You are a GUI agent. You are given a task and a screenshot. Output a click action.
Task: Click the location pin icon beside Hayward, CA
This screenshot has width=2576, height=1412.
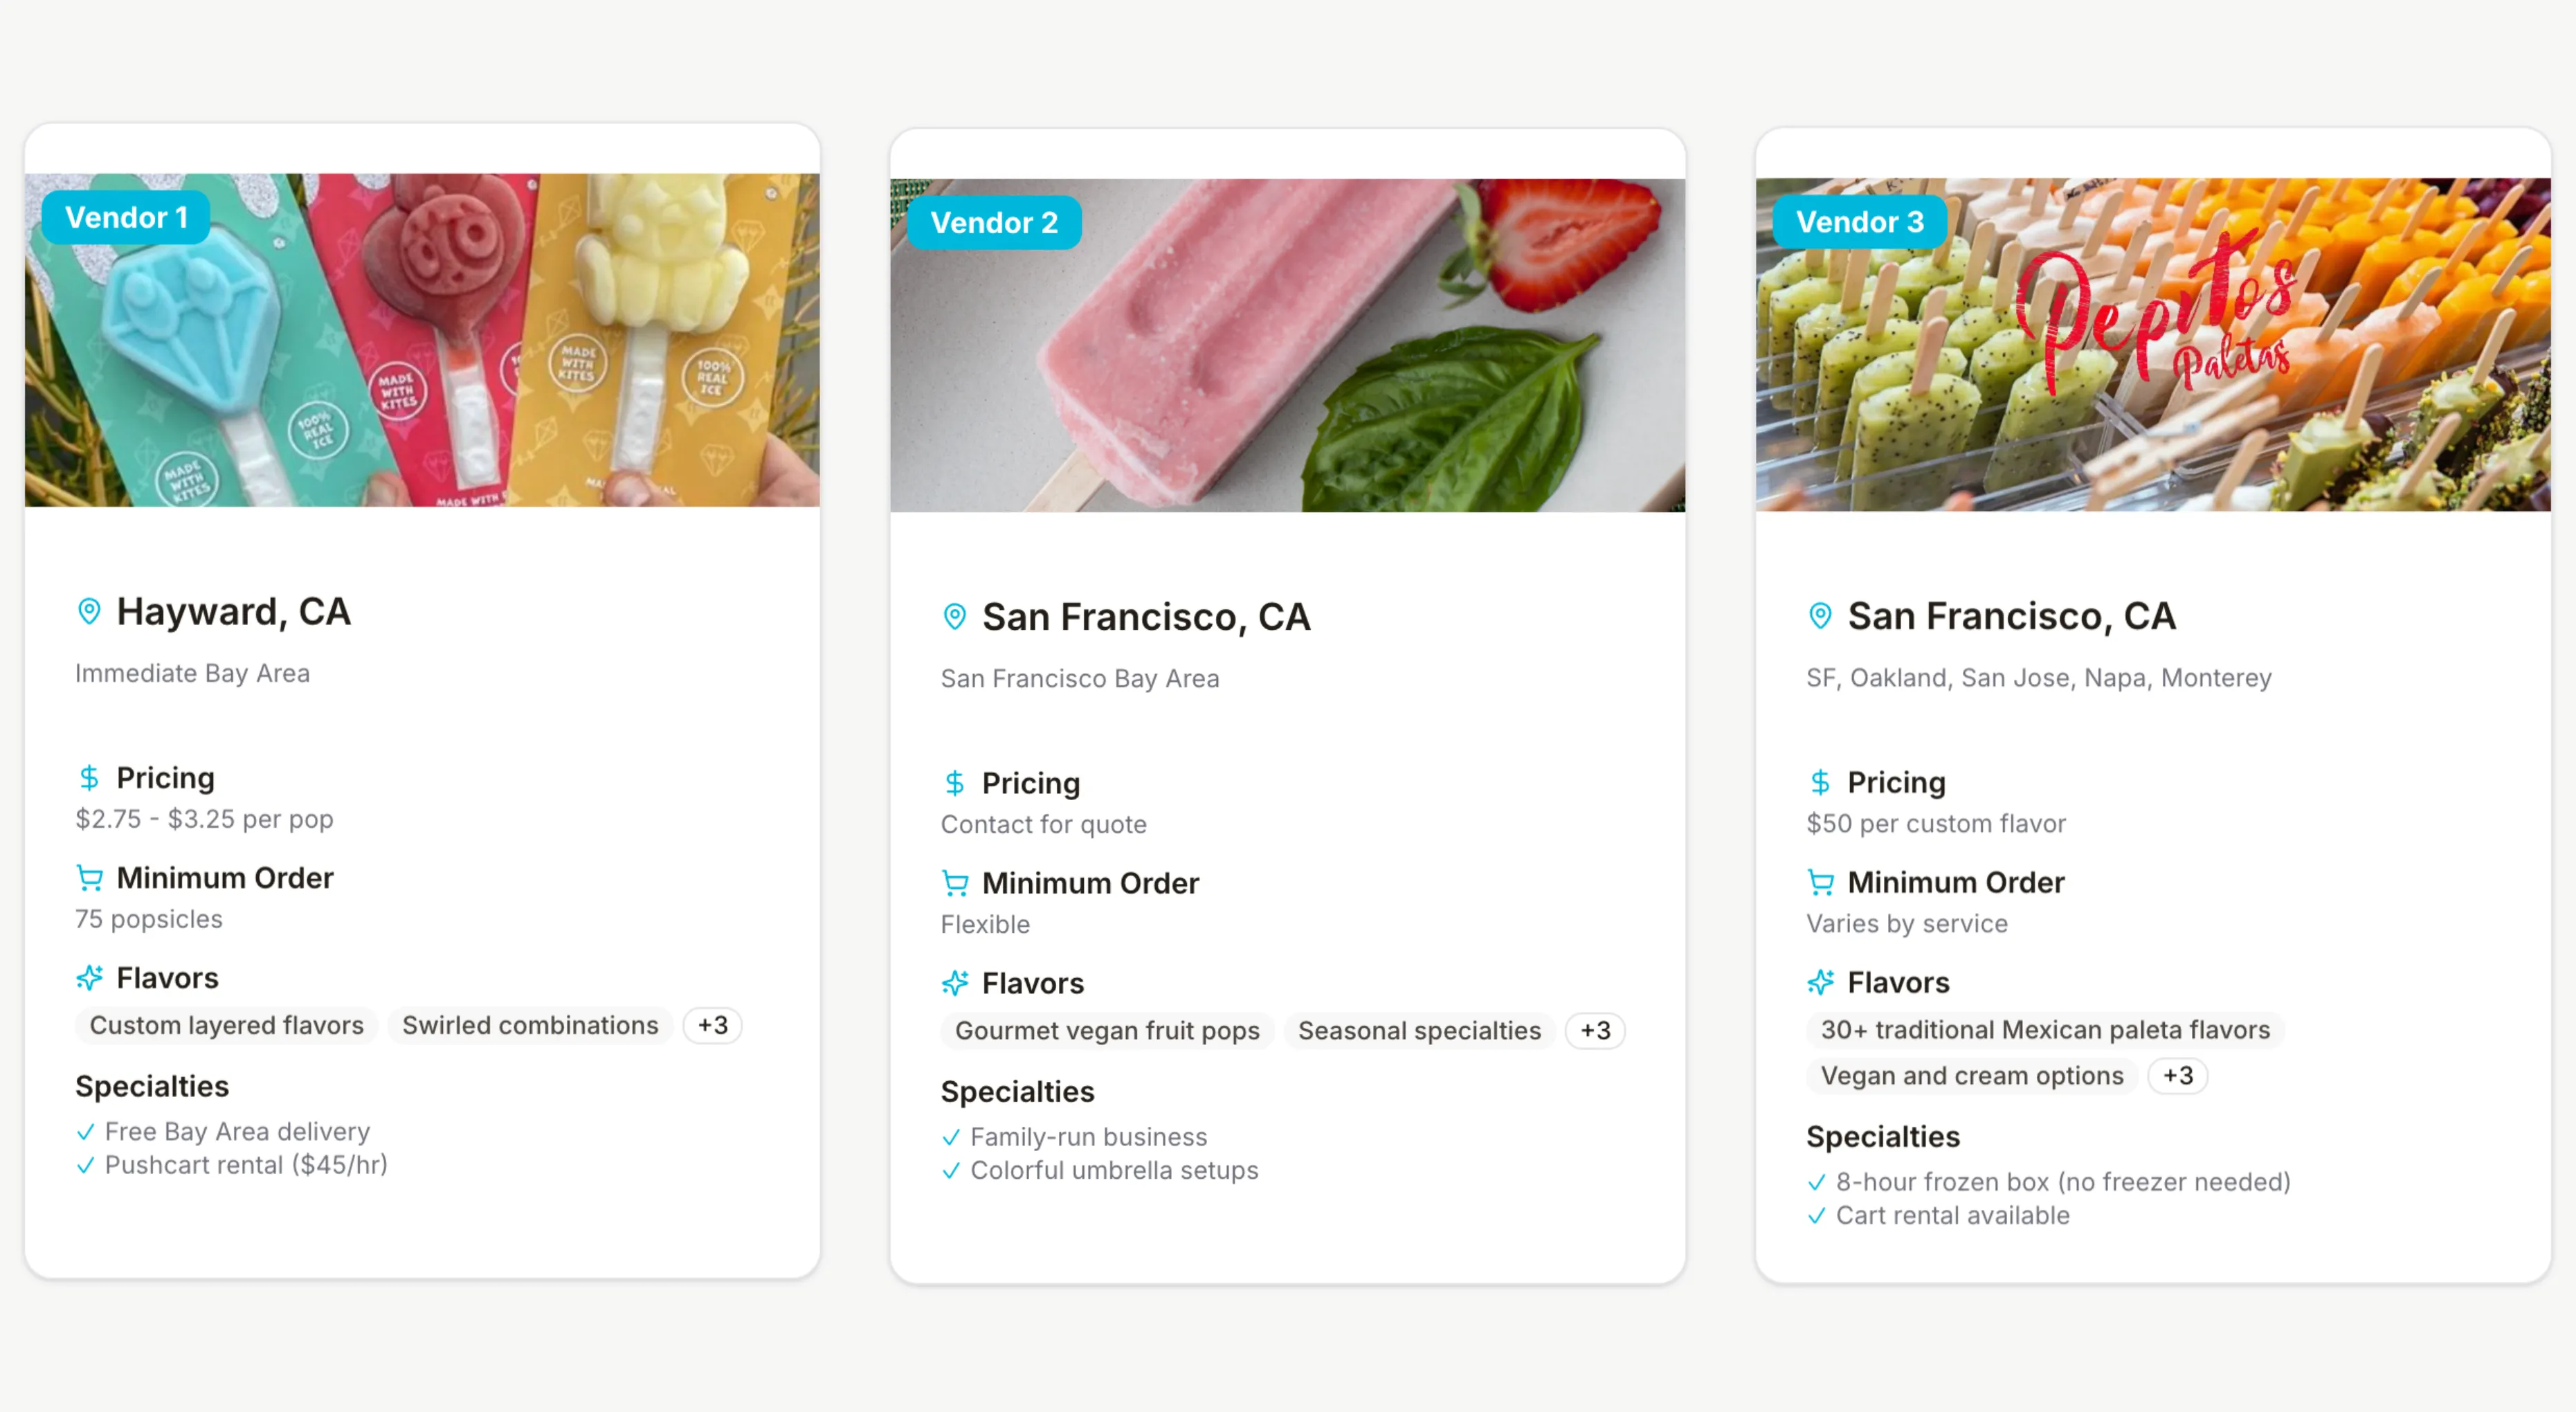89,611
